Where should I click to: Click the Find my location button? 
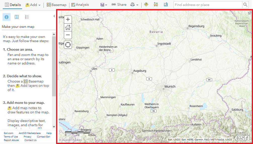coord(68,45)
